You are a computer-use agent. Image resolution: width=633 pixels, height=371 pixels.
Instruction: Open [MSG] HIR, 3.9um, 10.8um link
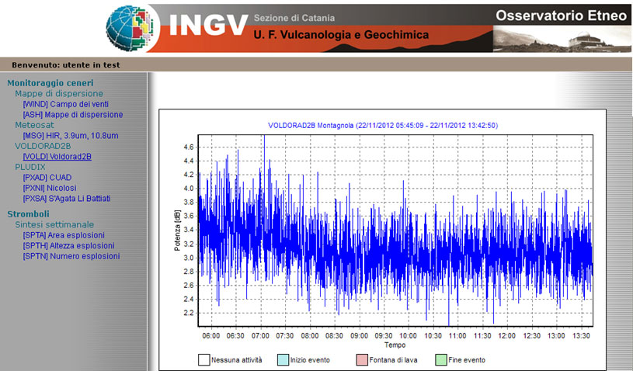click(x=71, y=136)
